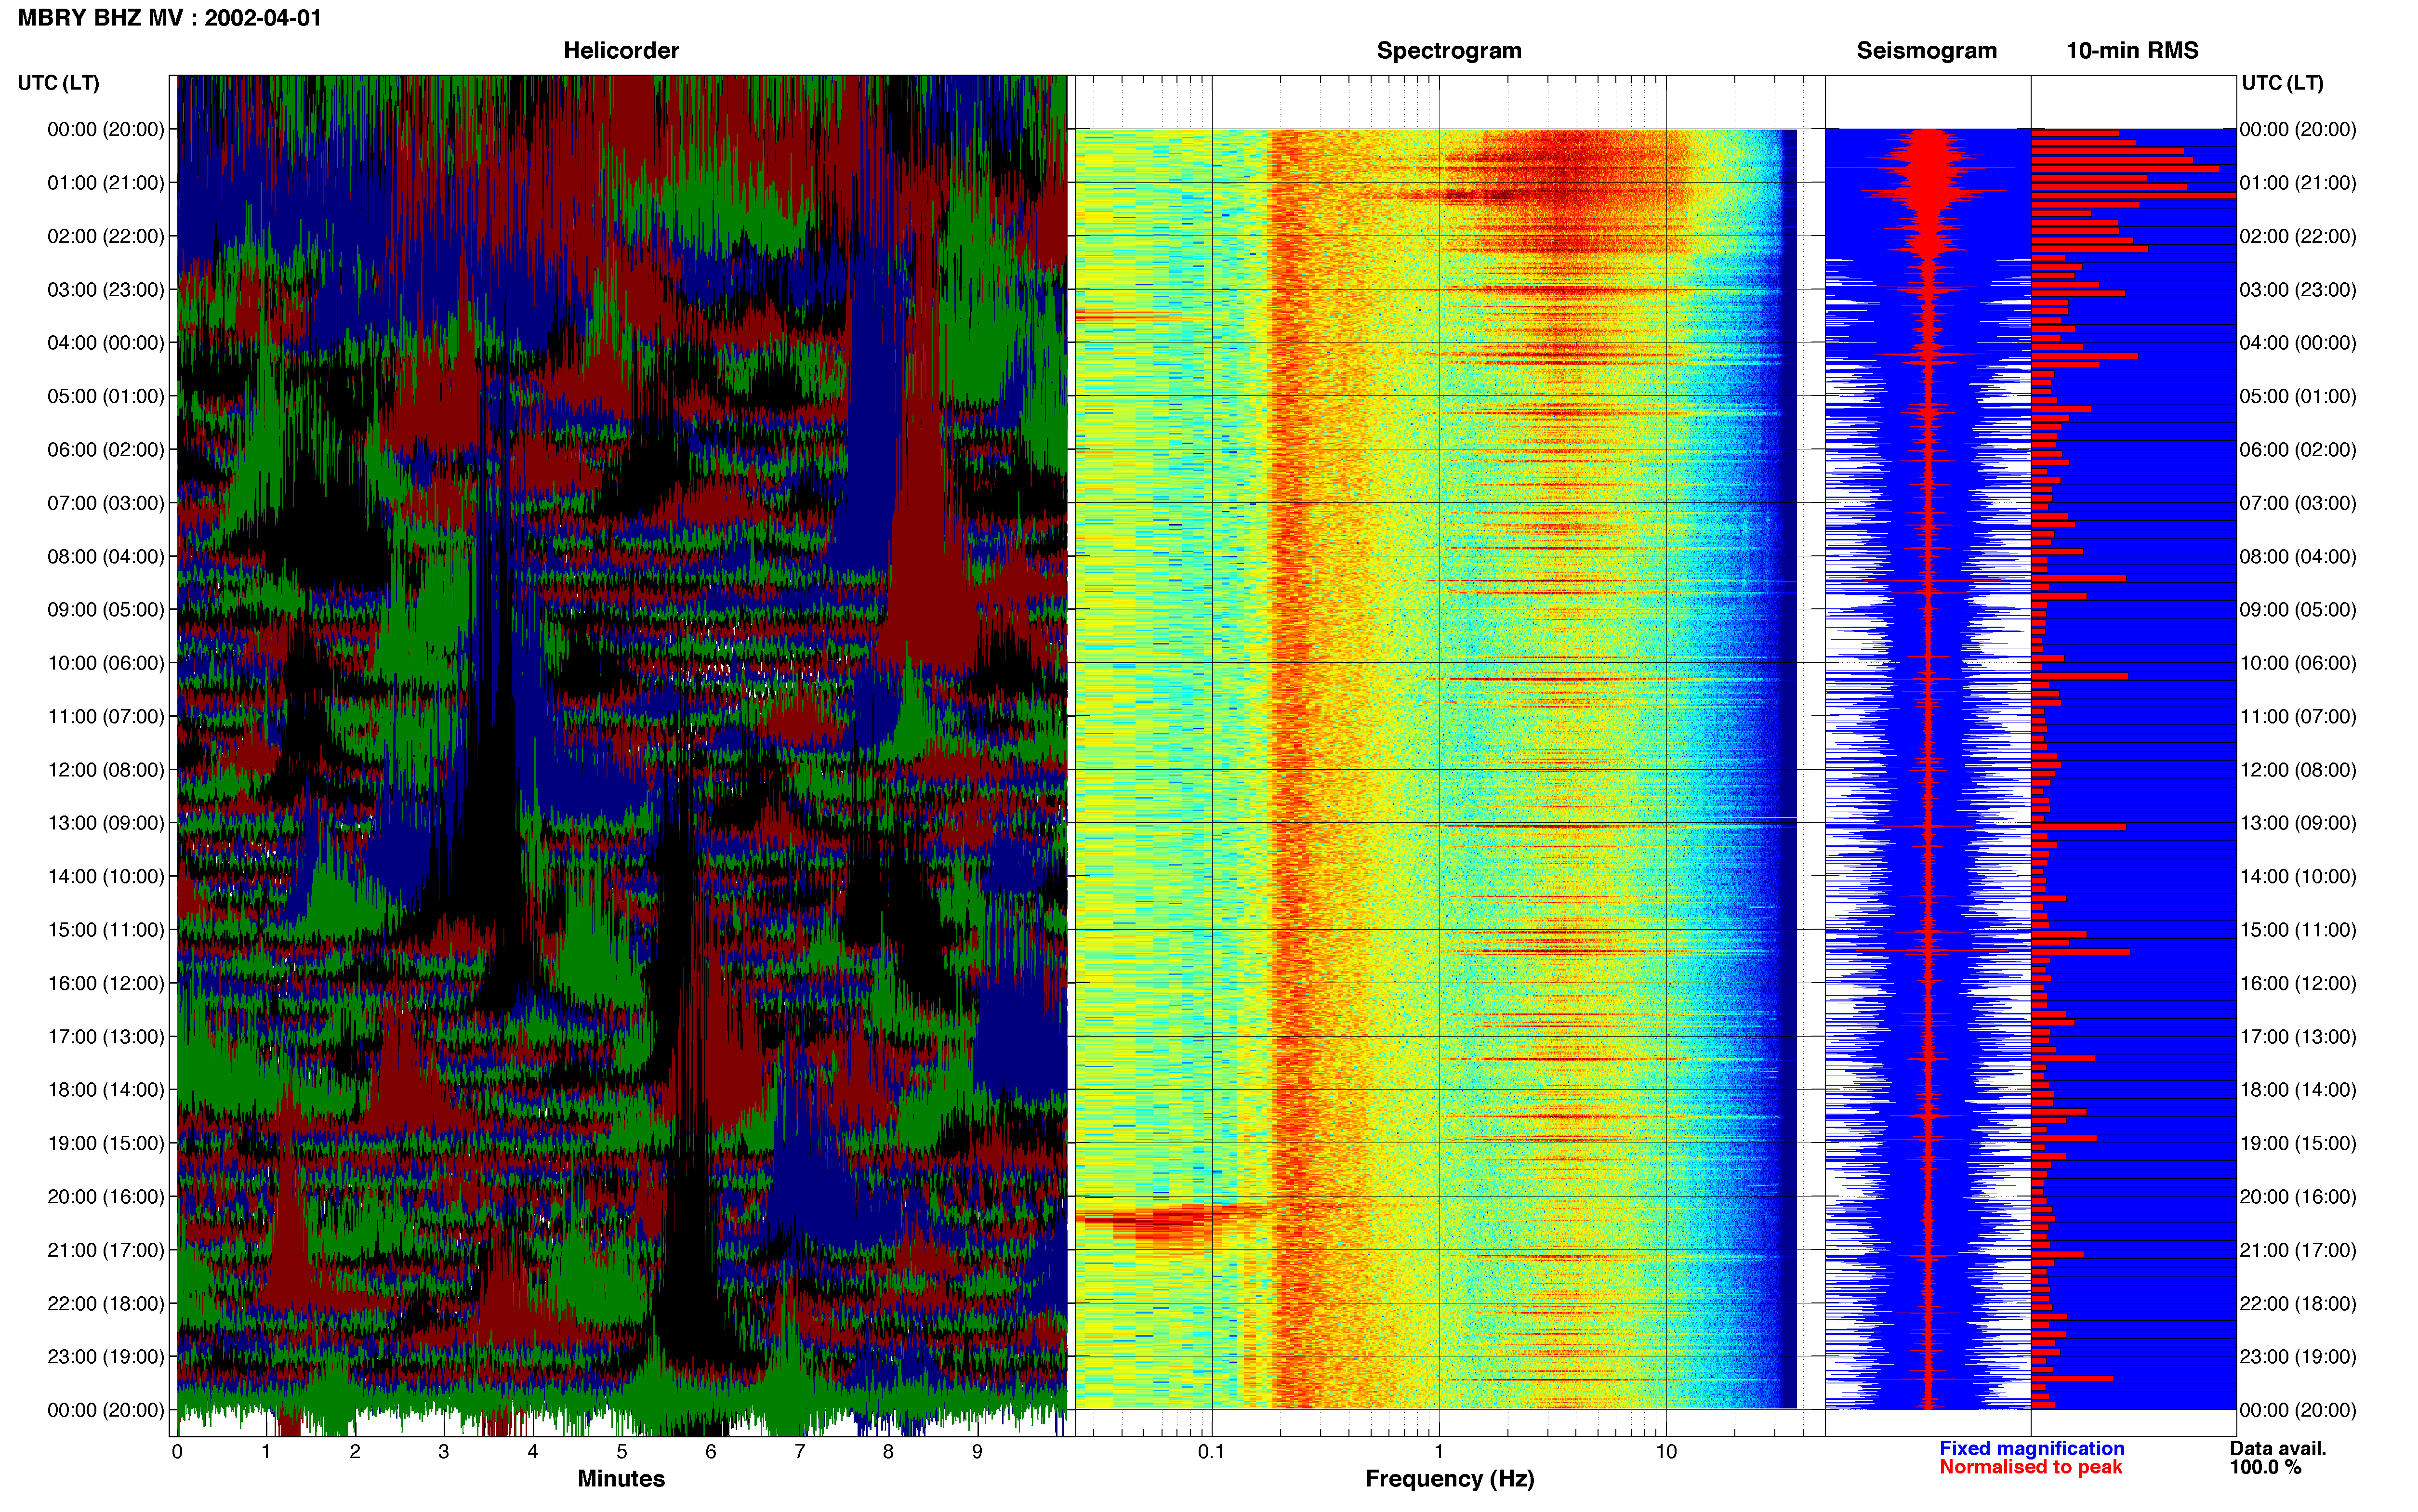Click the right '02:00 (22:00)' time label

(2298, 237)
